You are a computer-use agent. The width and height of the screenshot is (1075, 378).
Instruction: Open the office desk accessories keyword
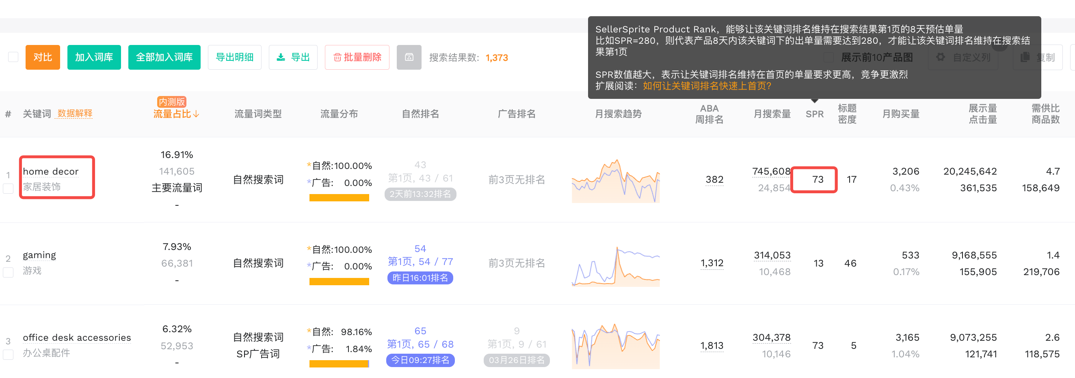pos(77,337)
